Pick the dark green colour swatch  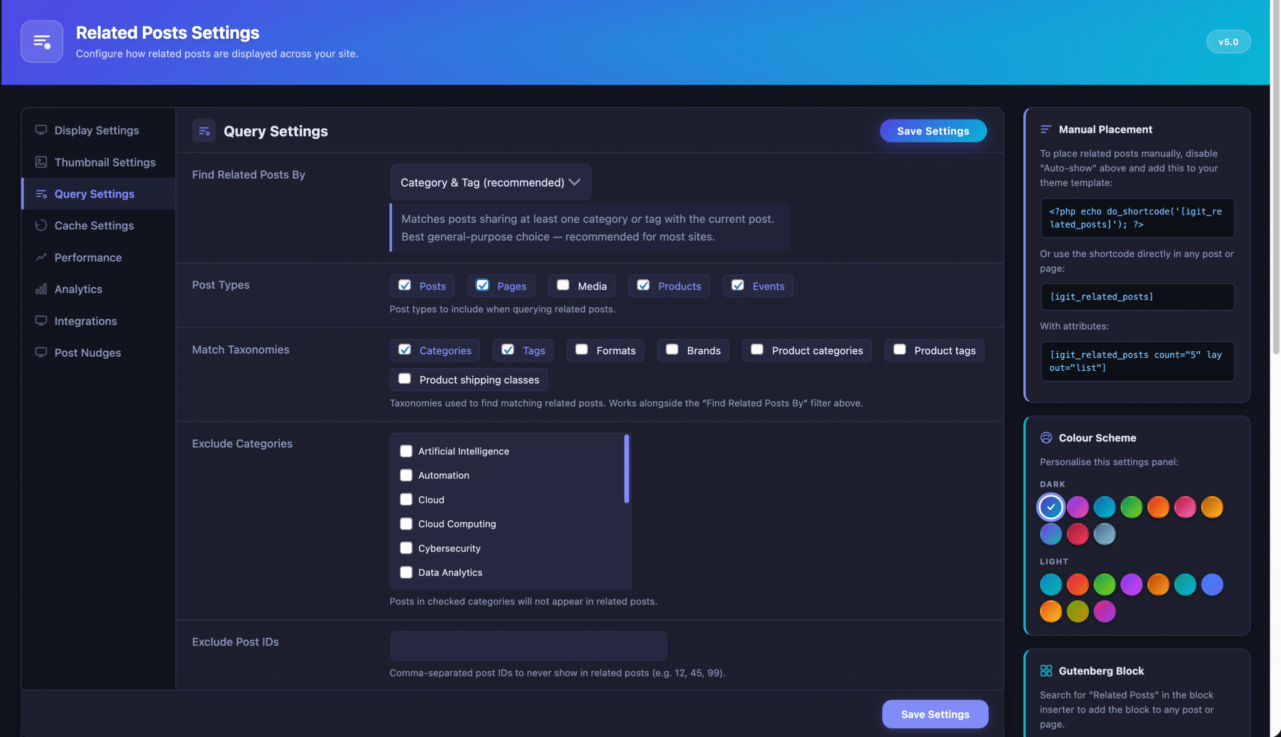[x=1131, y=507]
